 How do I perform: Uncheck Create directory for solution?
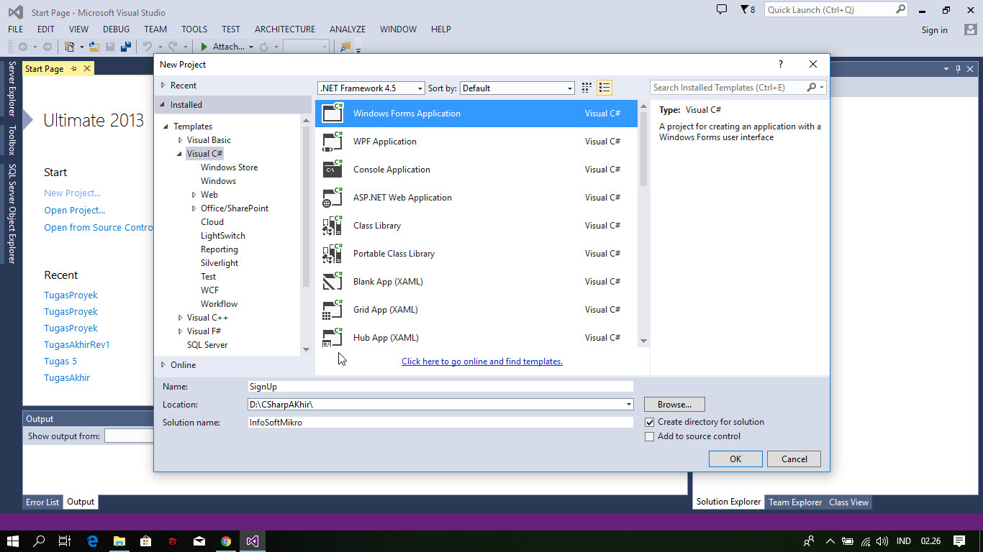pyautogui.click(x=650, y=422)
